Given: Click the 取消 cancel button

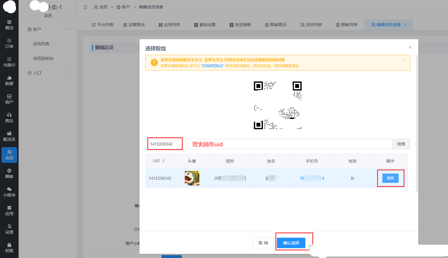Looking at the screenshot, I should point(263,243).
